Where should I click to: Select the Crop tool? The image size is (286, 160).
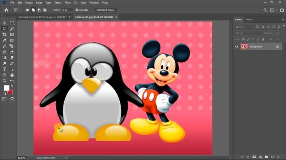(4, 35)
